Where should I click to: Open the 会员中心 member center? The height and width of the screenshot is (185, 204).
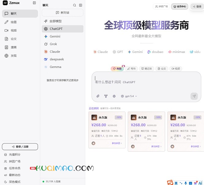tap(180, 6)
